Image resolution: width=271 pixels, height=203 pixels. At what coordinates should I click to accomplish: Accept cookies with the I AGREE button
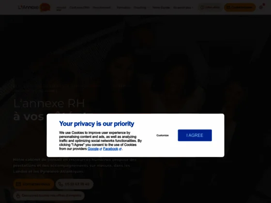click(x=195, y=135)
